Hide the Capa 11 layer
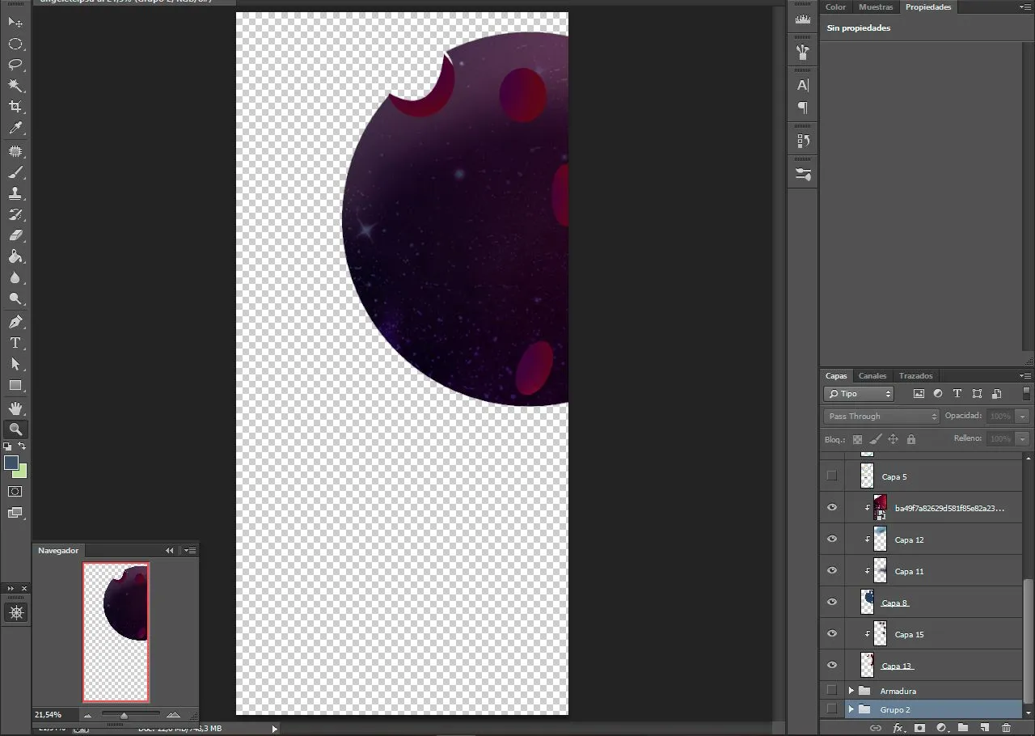Image resolution: width=1035 pixels, height=736 pixels. [x=831, y=571]
